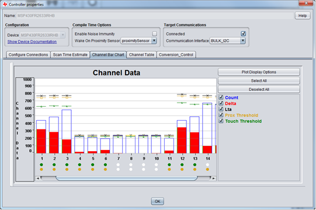Toggle the Enable Noise Immunity checkbox
Screen dimensions: 316x210
pos(155,34)
